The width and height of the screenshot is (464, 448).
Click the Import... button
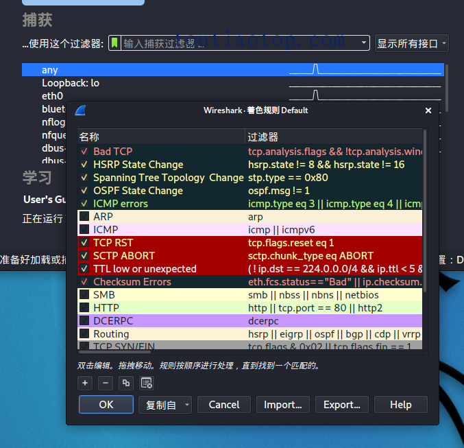(x=283, y=405)
